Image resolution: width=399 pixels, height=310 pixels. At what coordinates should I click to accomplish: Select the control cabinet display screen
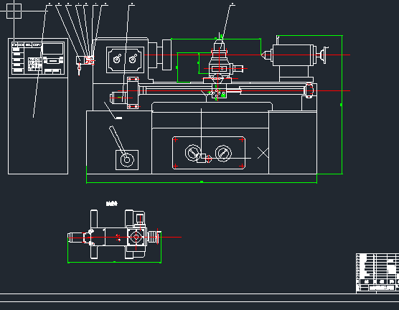(x=52, y=48)
